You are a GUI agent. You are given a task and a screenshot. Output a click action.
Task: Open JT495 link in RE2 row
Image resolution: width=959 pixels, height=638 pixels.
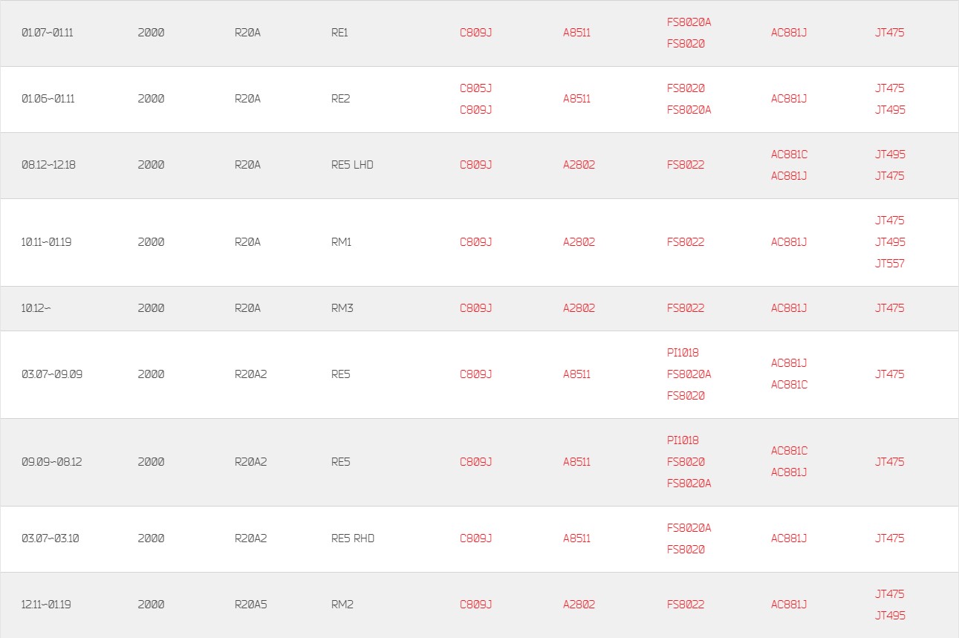click(890, 110)
